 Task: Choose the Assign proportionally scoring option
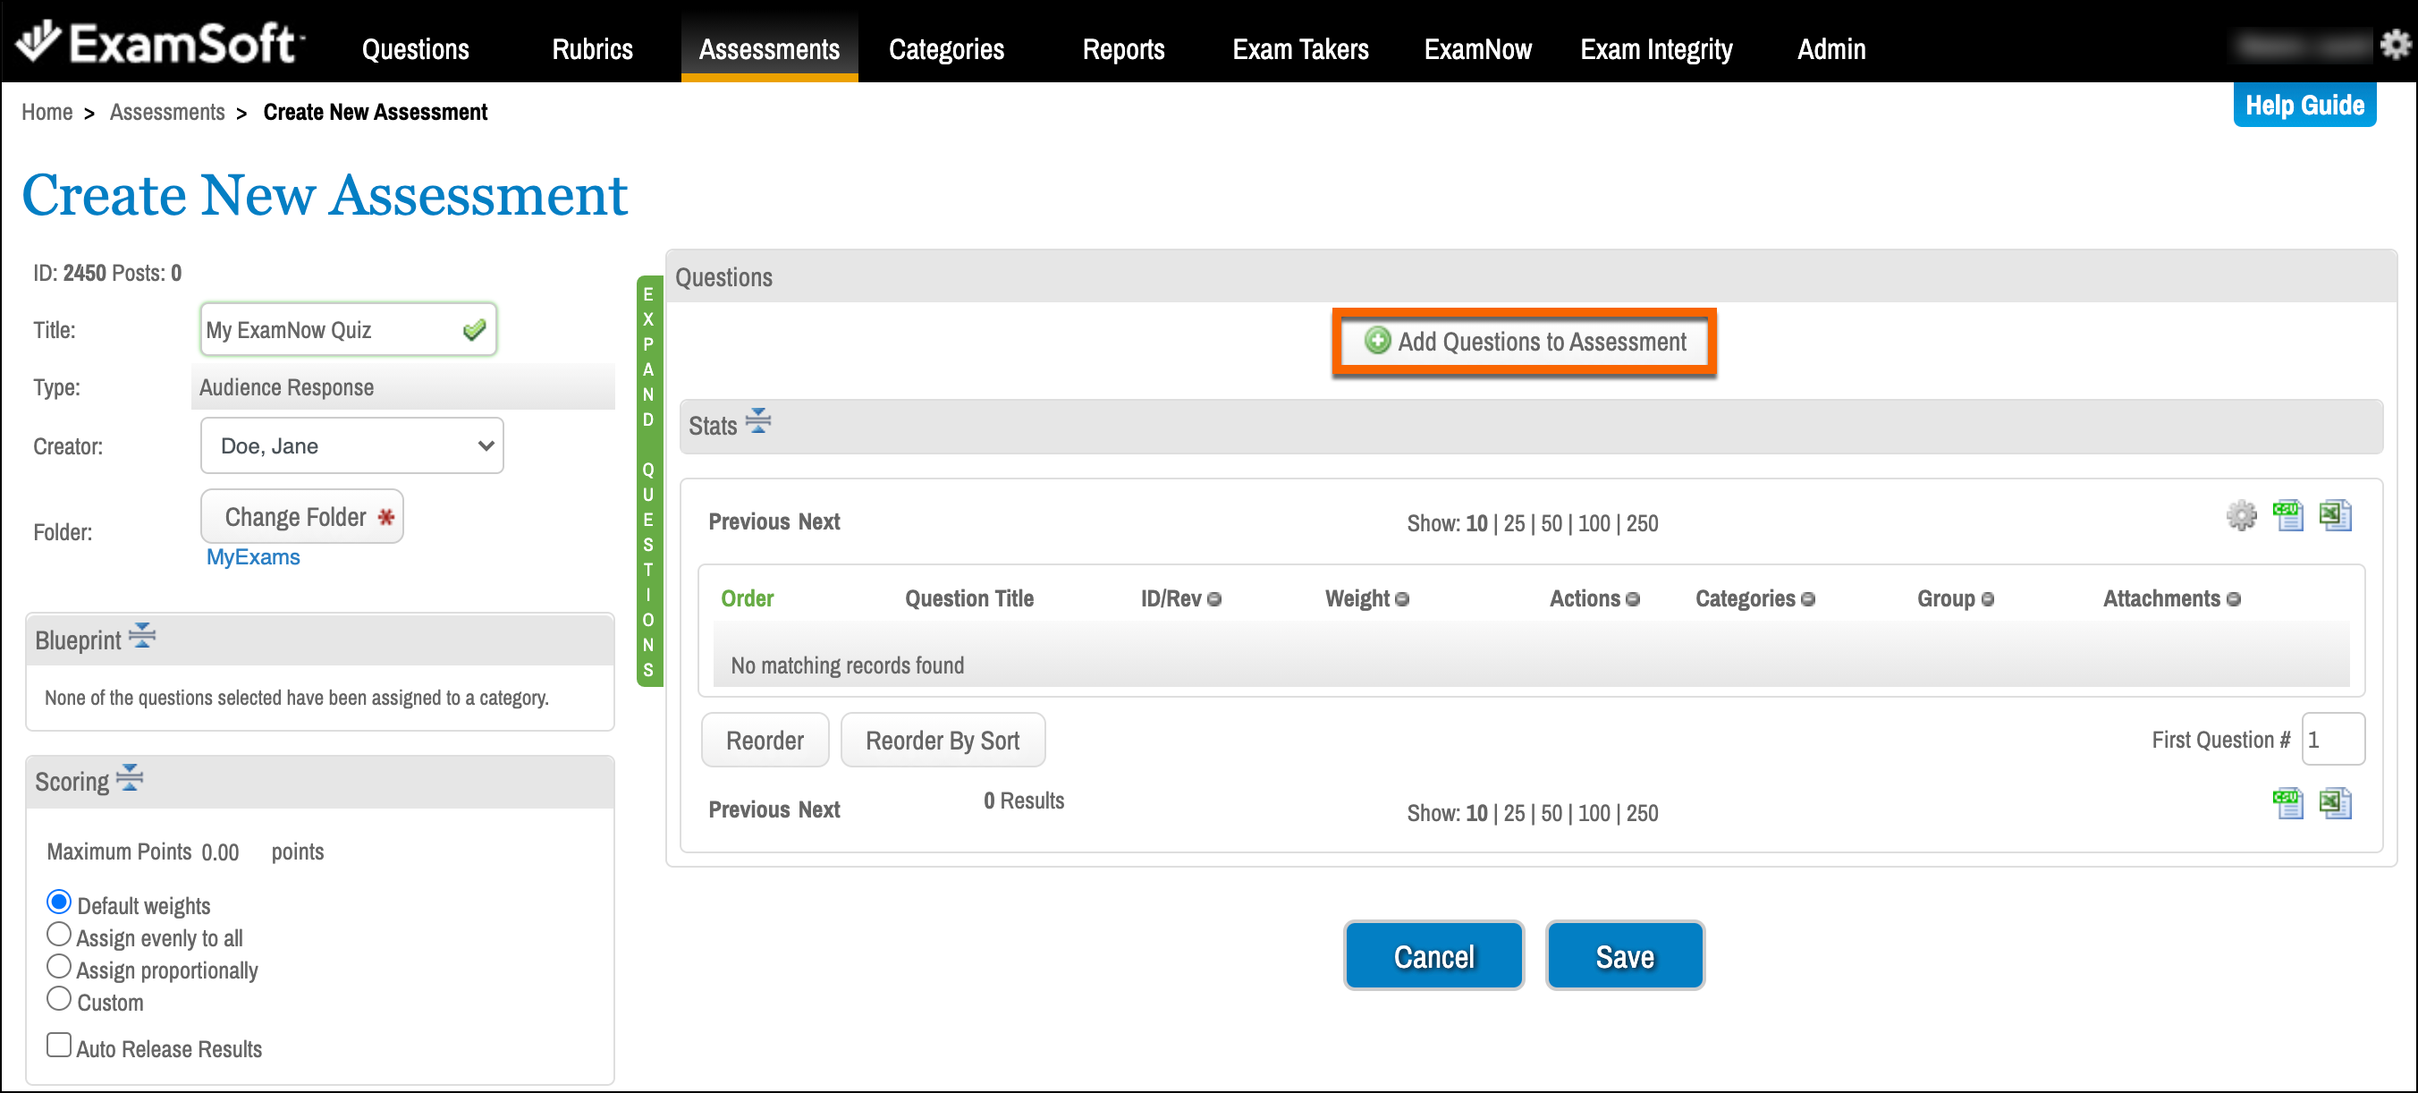tap(58, 966)
